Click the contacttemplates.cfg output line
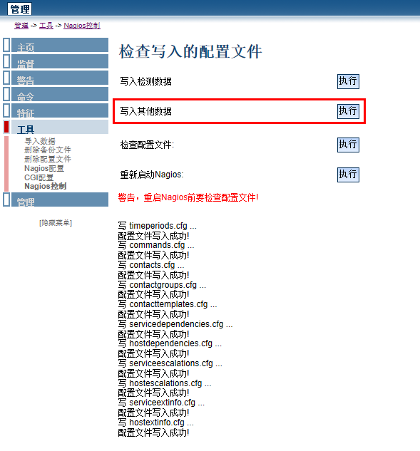 pos(168,304)
